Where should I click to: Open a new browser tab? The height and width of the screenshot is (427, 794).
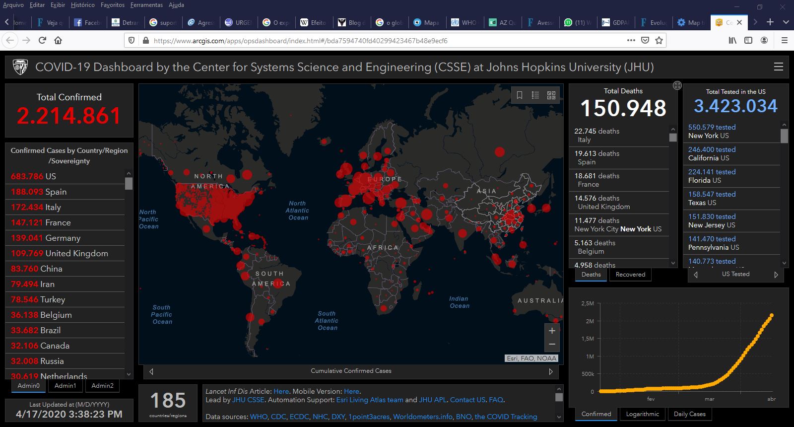point(770,22)
